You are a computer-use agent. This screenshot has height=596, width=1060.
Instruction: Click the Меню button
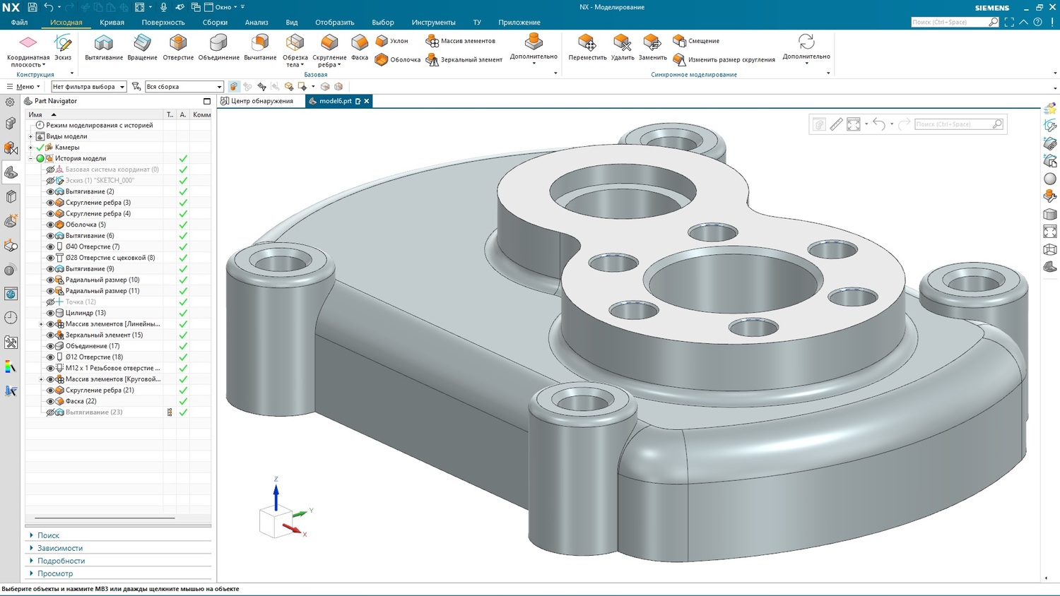(x=24, y=87)
